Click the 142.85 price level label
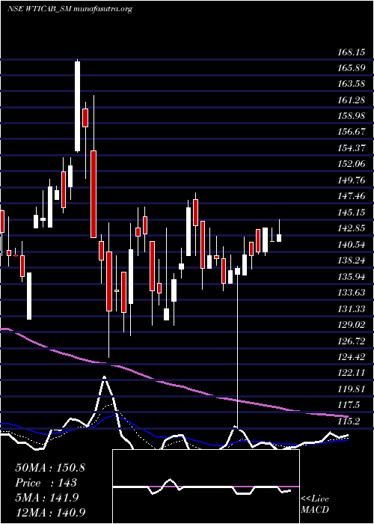Viewport: 374px width, 524px height. [x=351, y=228]
